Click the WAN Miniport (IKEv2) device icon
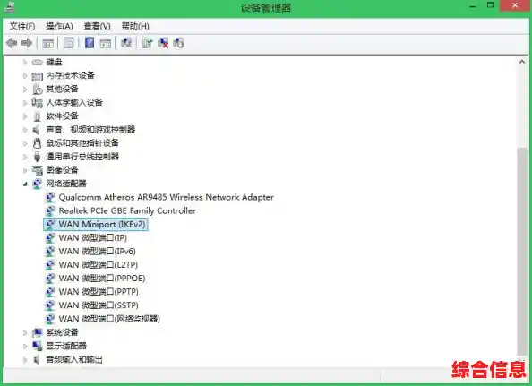 point(50,224)
